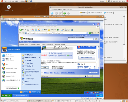128x102 pixels.
Task: Click VirtualBox Delete machine icon
Action: pyautogui.click(x=60, y=13)
